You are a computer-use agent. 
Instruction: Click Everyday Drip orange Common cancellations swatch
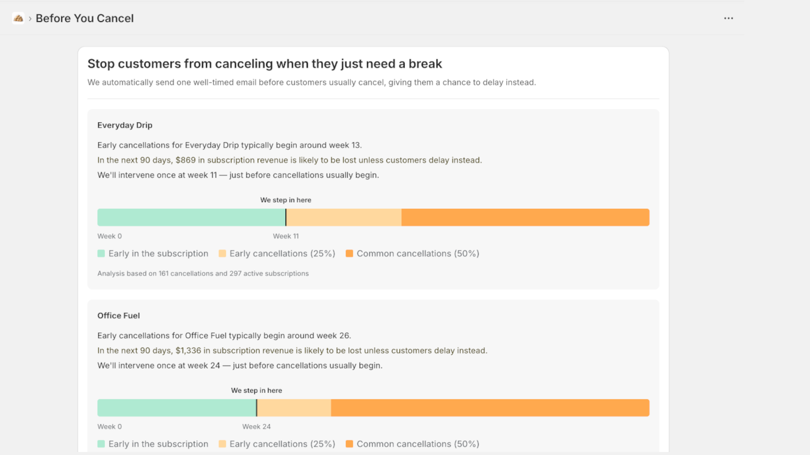point(349,253)
